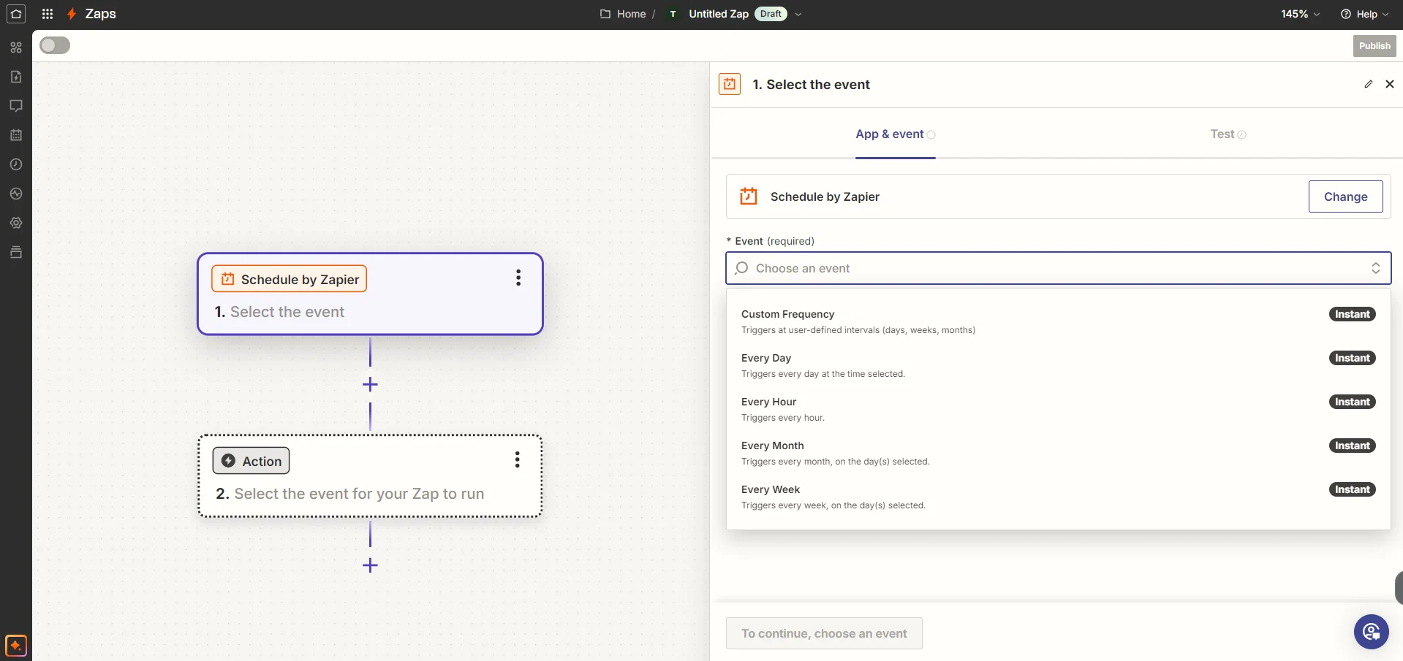Open the Help dropdown menu
The height and width of the screenshot is (661, 1403).
pyautogui.click(x=1364, y=14)
